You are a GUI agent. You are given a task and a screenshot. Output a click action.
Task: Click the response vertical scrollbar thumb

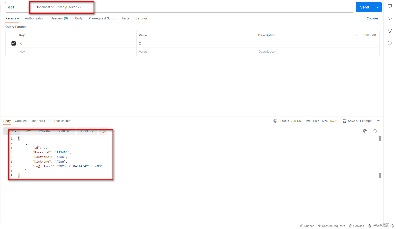point(380,139)
